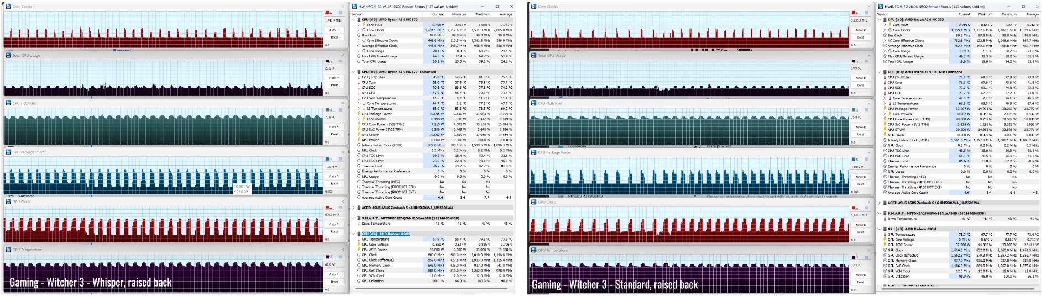Collapse the CPU [#0]: AMD Ryzen AI 9 HX 370 group on the left
Image resolution: width=1042 pixels, height=297 pixels.
(x=354, y=20)
